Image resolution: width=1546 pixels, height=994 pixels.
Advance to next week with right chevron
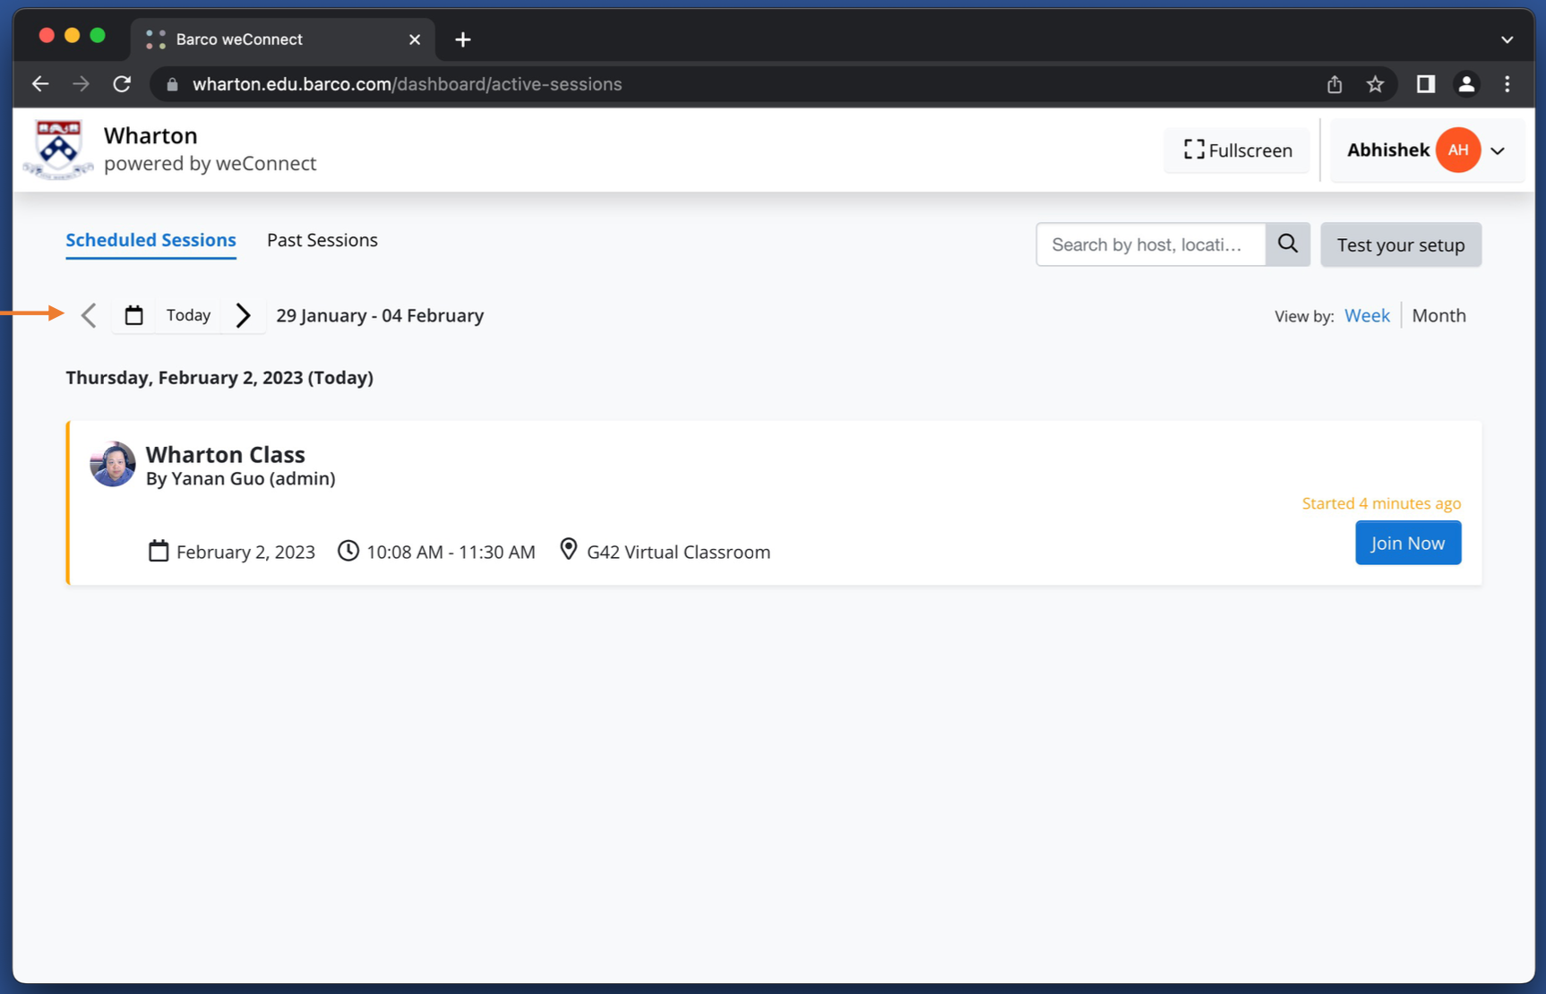[x=243, y=315]
